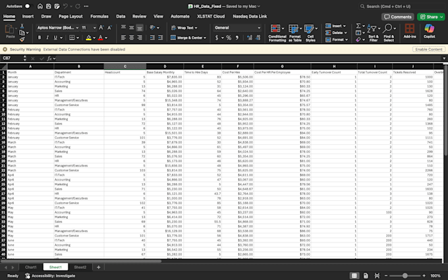Image resolution: width=448 pixels, height=280 pixels.
Task: Switch to Page Layout view in status bar
Action: [x=366, y=275]
